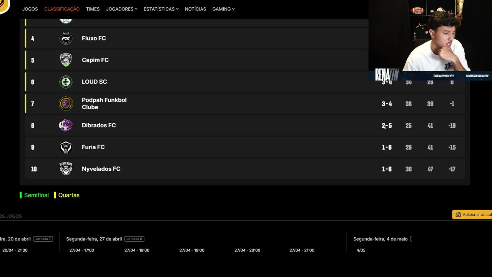
Task: Click rank number 8 in standings
Action: coord(33,125)
